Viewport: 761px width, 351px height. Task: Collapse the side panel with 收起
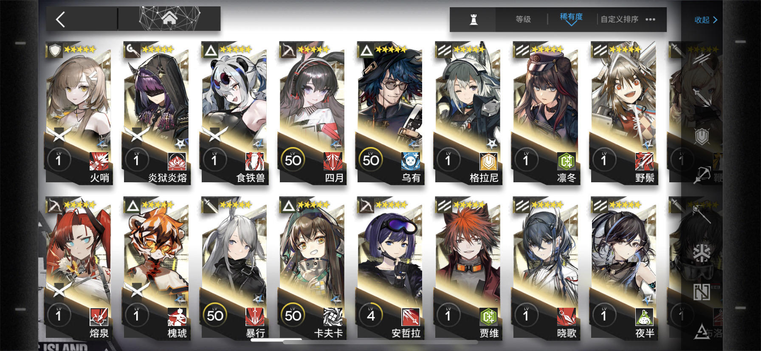(706, 19)
